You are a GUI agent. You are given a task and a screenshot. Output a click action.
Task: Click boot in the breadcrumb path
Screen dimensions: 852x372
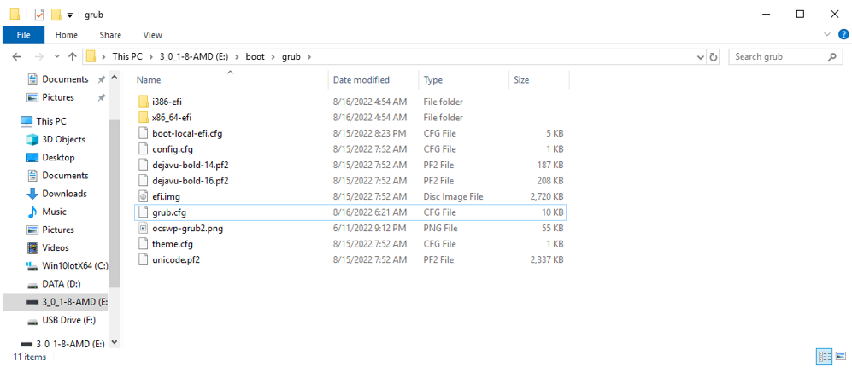tap(255, 57)
